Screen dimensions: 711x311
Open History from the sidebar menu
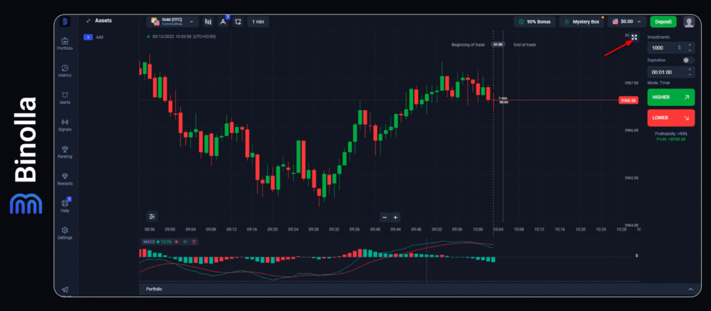pyautogui.click(x=65, y=71)
